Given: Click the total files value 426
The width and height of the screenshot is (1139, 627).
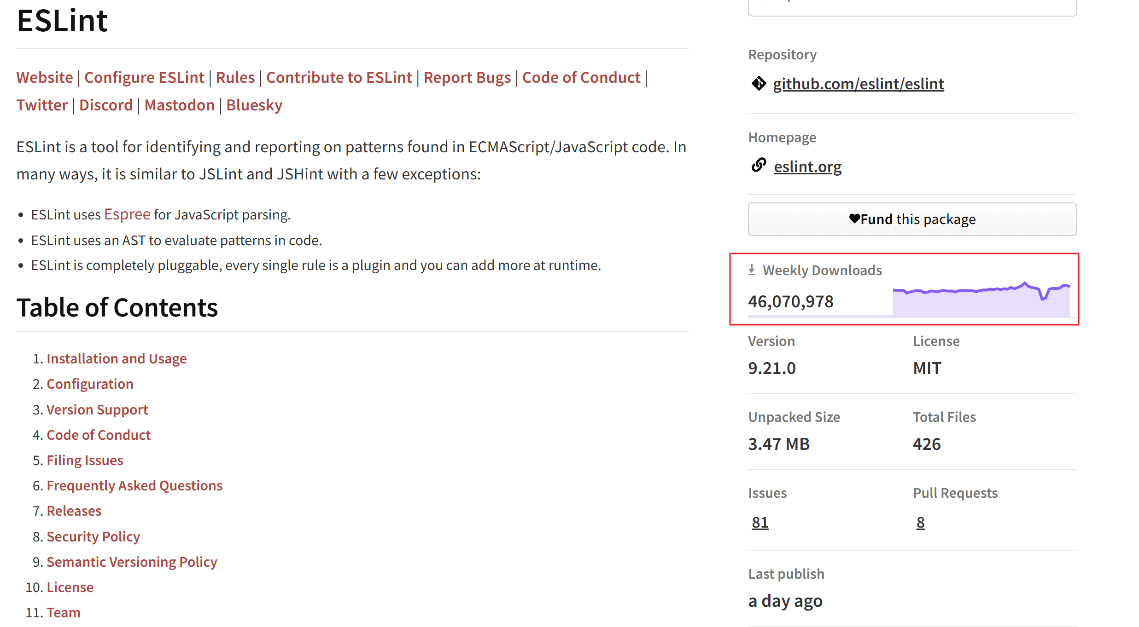Looking at the screenshot, I should coord(927,444).
